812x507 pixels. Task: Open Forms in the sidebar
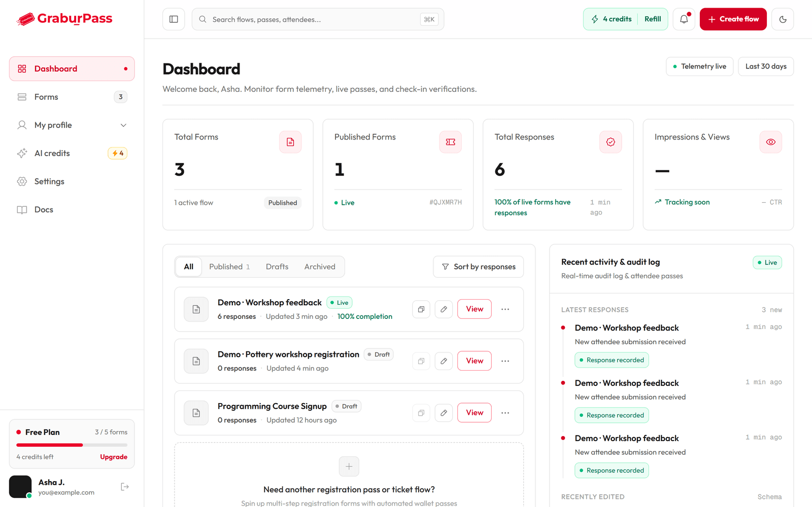tap(72, 97)
